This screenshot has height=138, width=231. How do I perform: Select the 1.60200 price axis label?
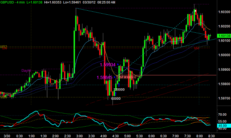[x=224, y=26]
